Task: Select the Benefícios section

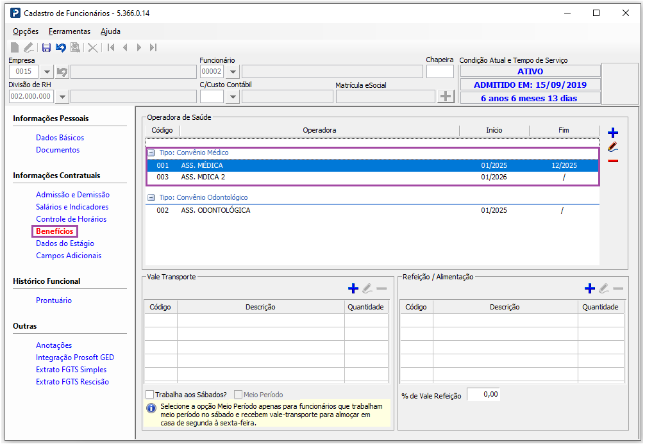Action: click(x=54, y=231)
